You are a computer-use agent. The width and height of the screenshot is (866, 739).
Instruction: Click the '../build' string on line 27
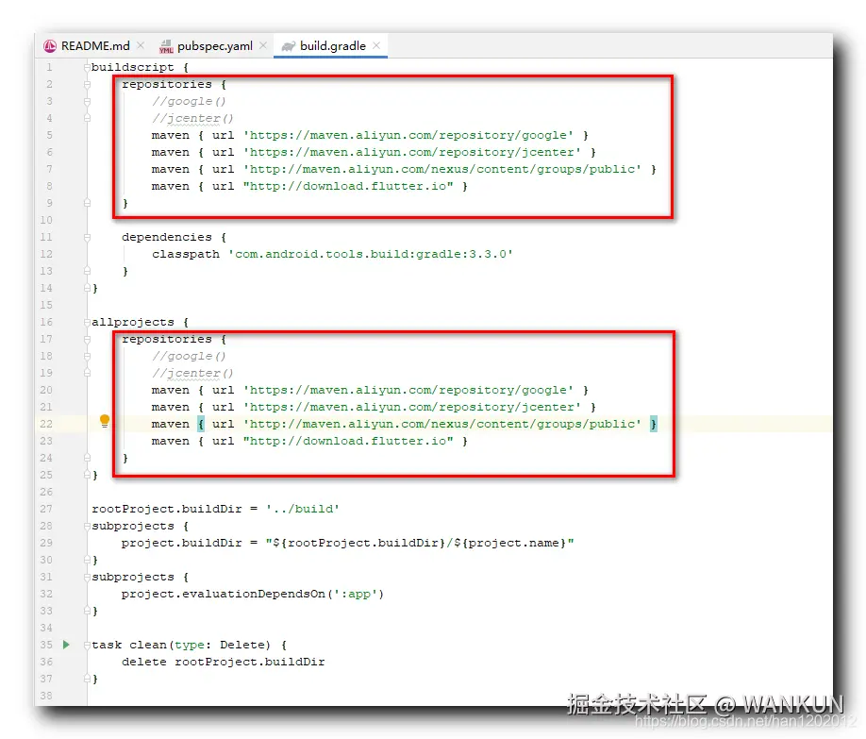[303, 509]
